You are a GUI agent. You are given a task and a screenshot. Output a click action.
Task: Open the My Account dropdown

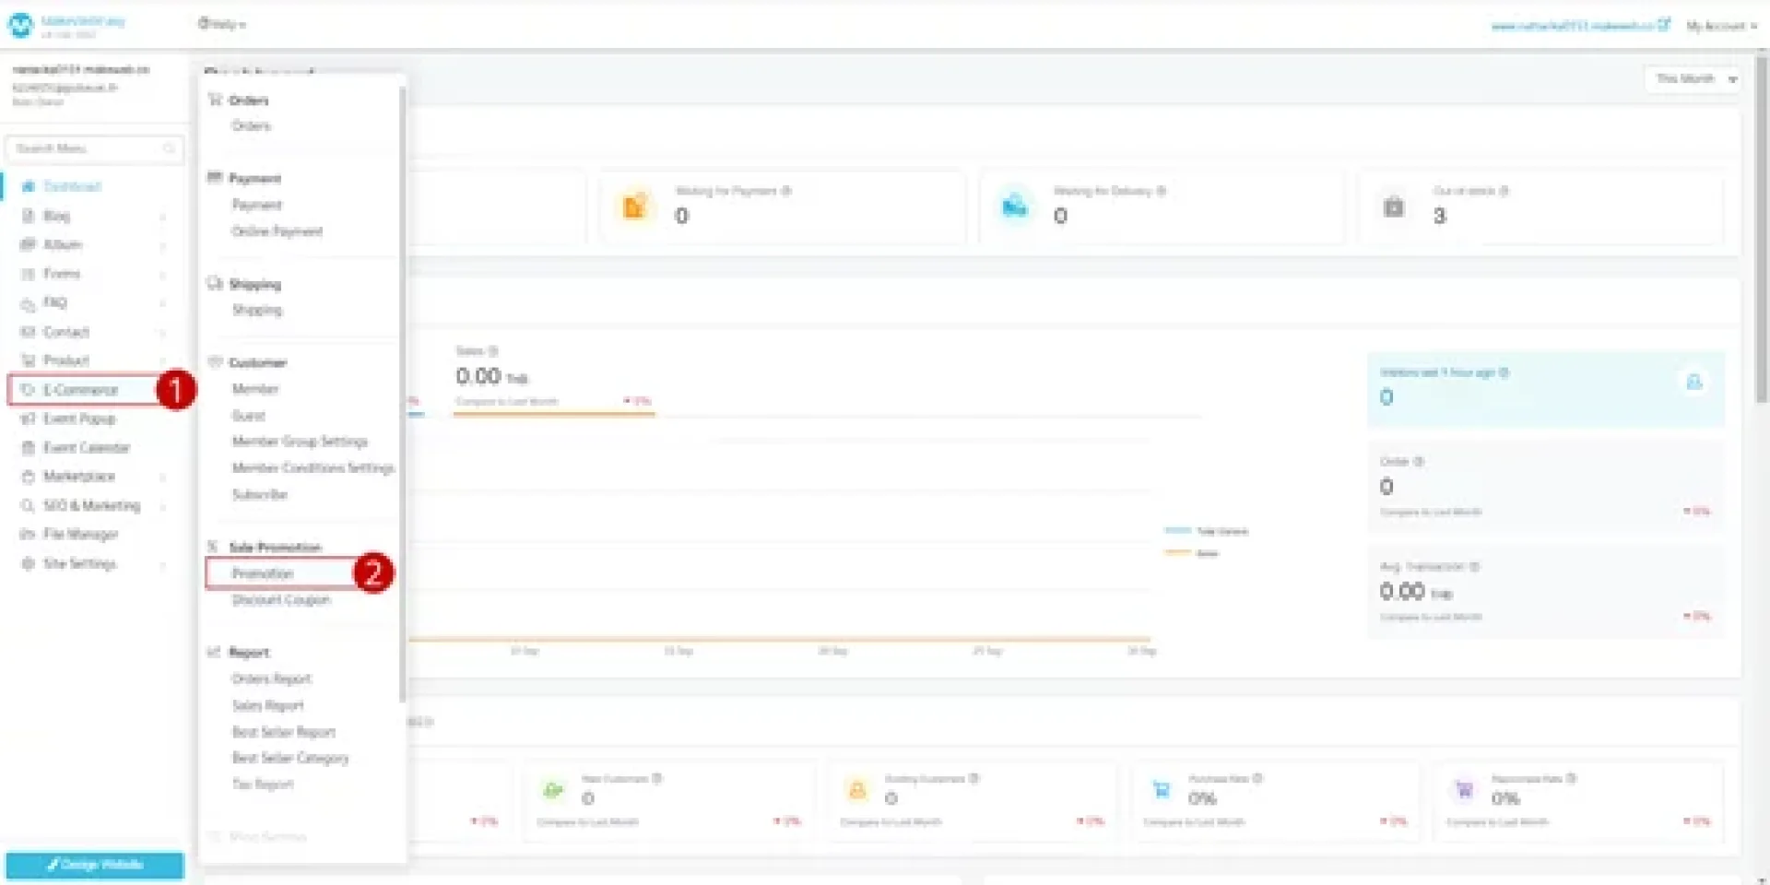(x=1721, y=26)
